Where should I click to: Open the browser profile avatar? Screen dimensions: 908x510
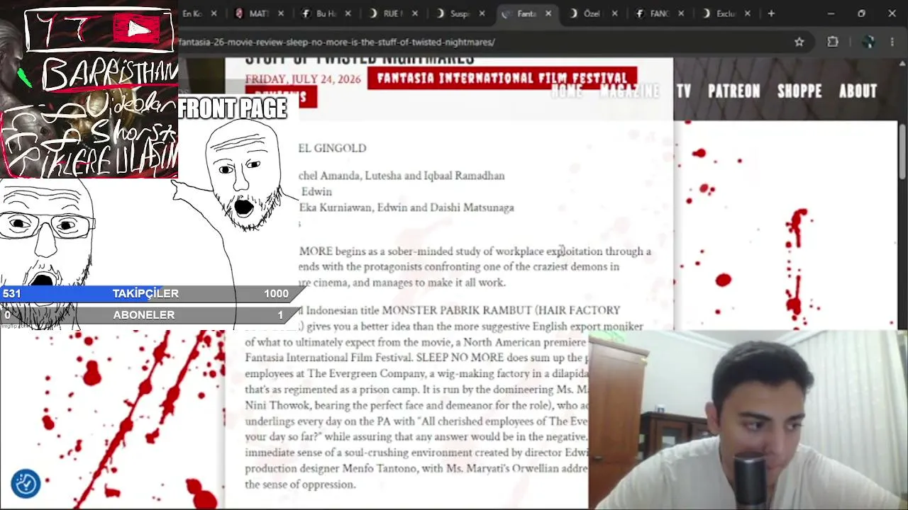click(868, 42)
